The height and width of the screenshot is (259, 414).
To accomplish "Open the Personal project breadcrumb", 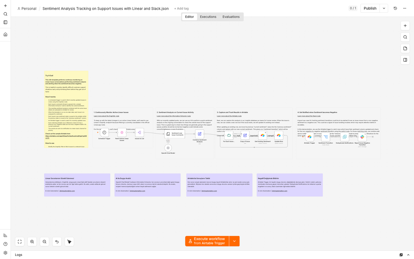I will click(x=27, y=9).
